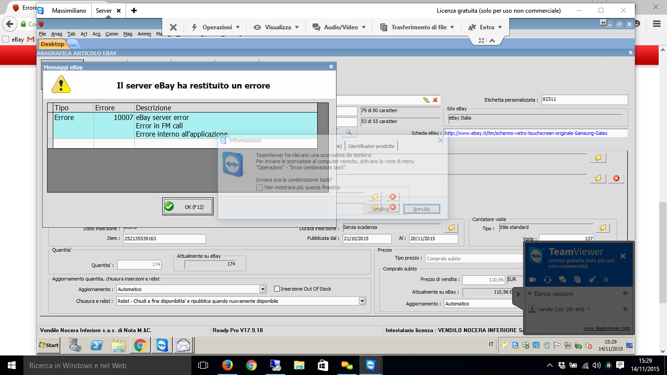Toggle remote control pointer for Vendilo session
Image resolution: width=667 pixels, height=375 pixels.
point(625,309)
